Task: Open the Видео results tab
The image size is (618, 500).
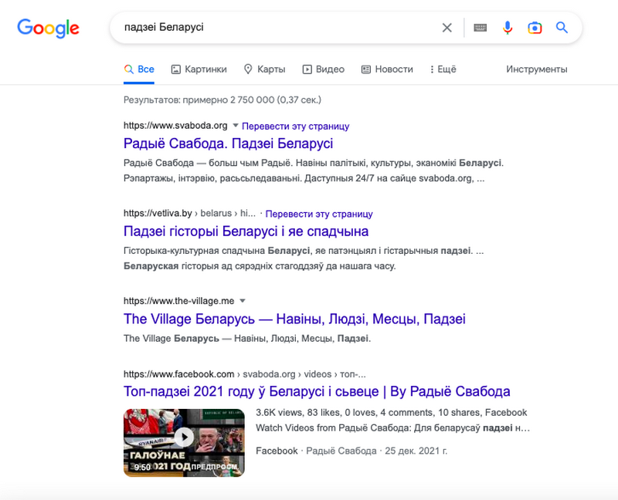Action: click(x=323, y=69)
